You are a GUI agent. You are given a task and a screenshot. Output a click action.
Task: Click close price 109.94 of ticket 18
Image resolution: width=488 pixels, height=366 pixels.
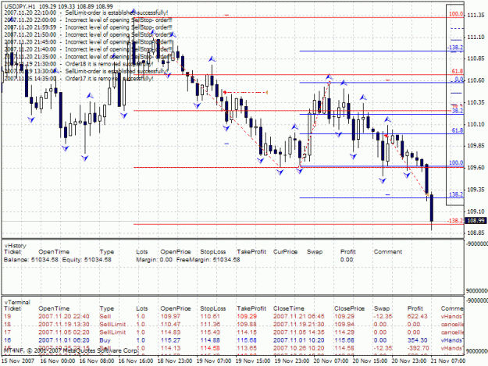(x=344, y=325)
